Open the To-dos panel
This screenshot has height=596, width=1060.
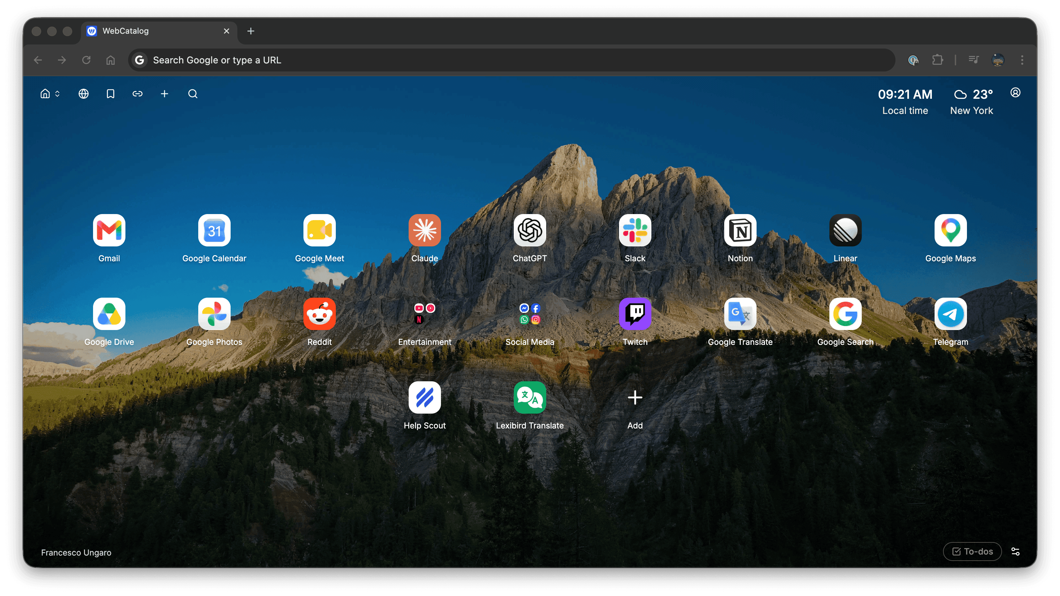972,551
